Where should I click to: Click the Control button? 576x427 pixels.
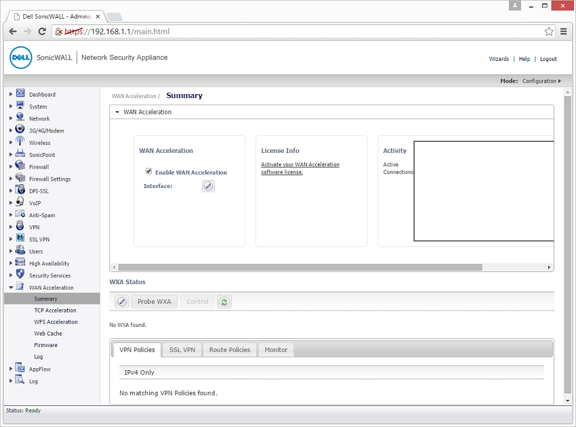197,302
